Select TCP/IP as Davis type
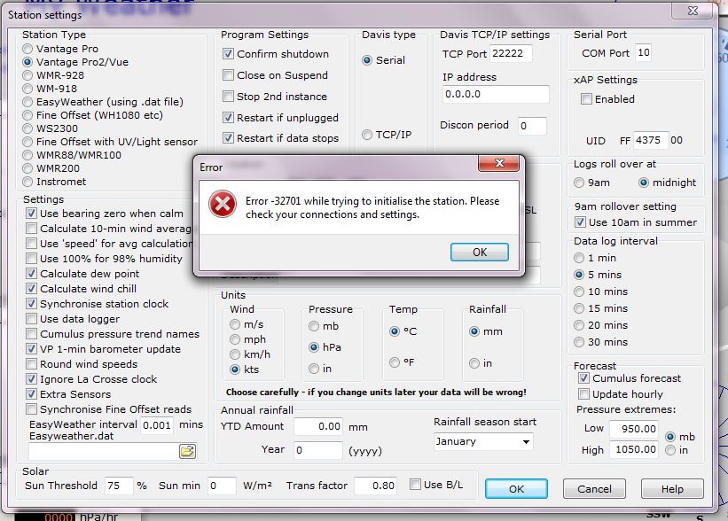Viewport: 728px width, 521px height. click(x=367, y=135)
